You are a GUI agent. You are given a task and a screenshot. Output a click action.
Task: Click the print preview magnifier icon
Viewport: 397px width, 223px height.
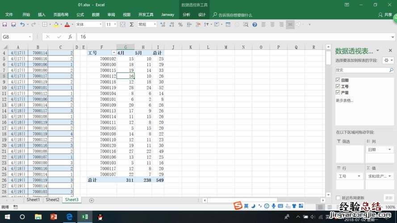pyautogui.click(x=246, y=25)
